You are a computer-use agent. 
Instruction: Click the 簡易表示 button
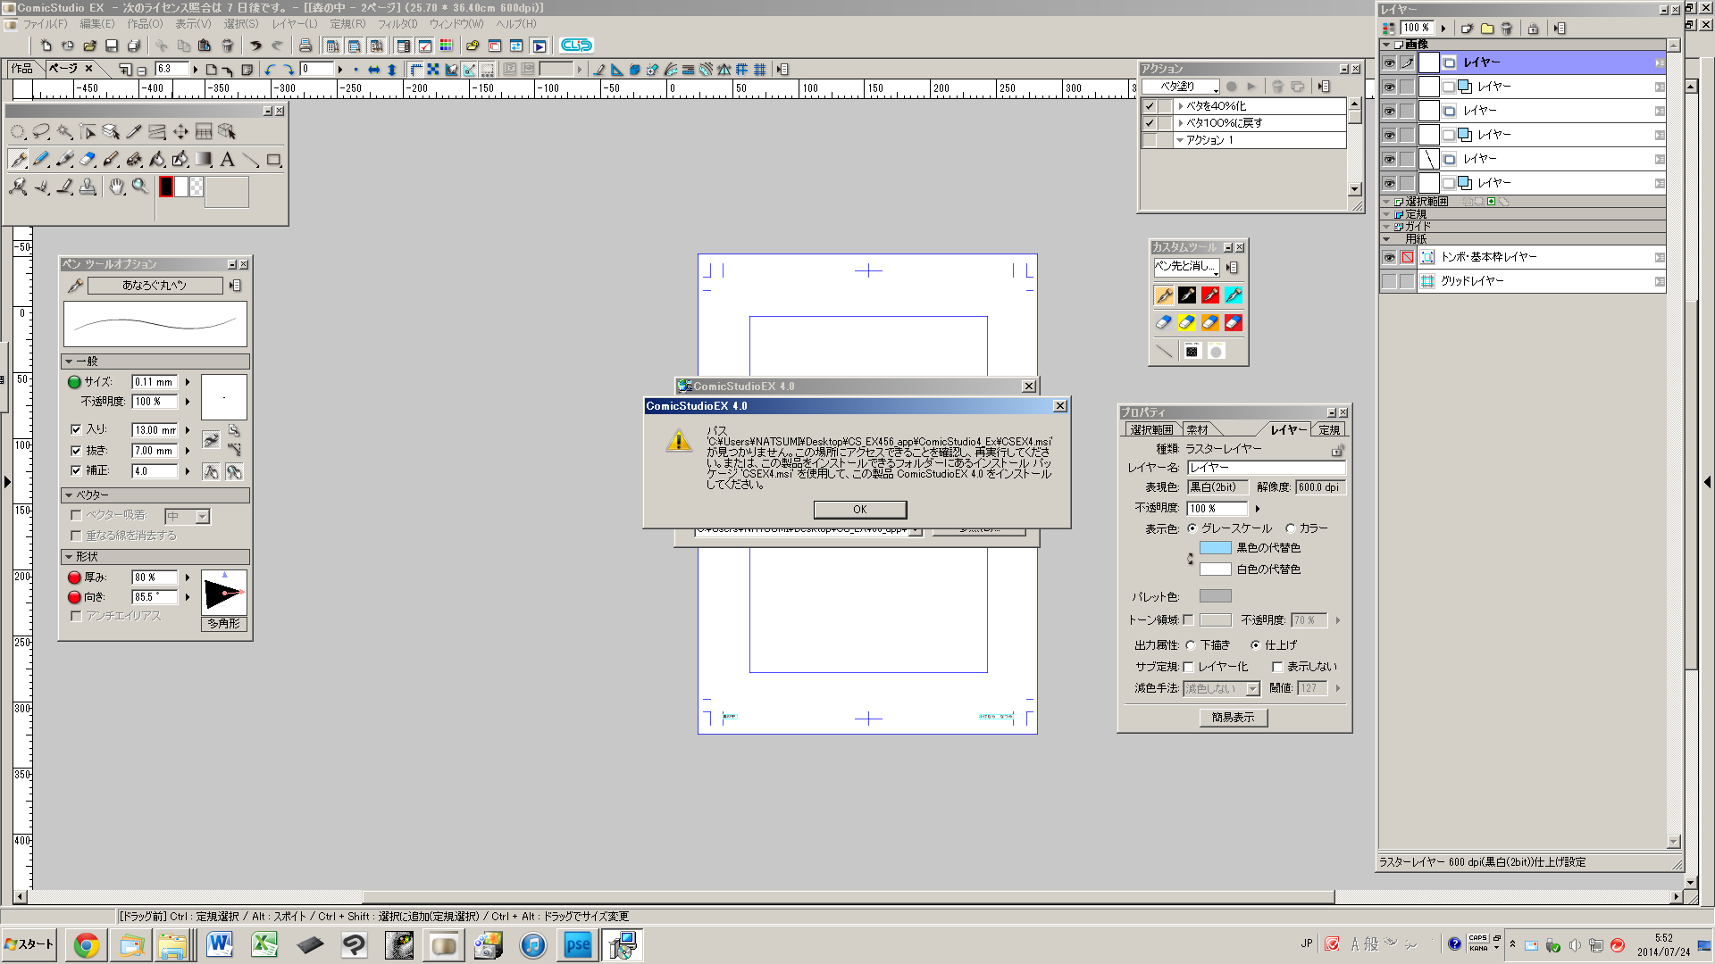point(1233,718)
